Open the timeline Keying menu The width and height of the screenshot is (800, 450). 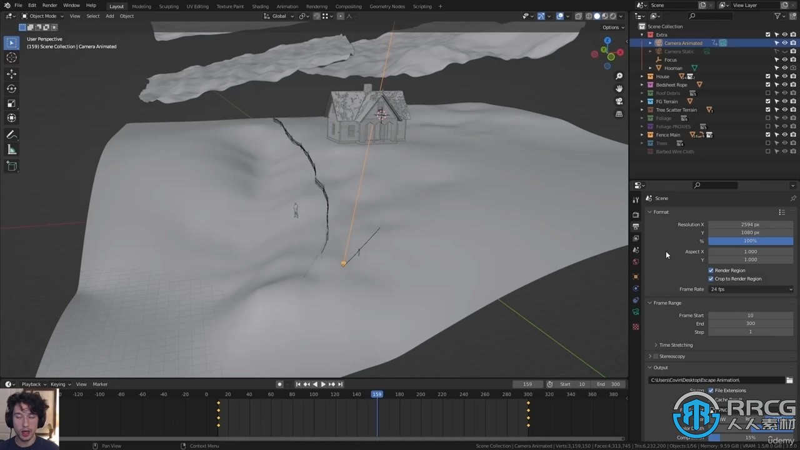[x=60, y=384]
